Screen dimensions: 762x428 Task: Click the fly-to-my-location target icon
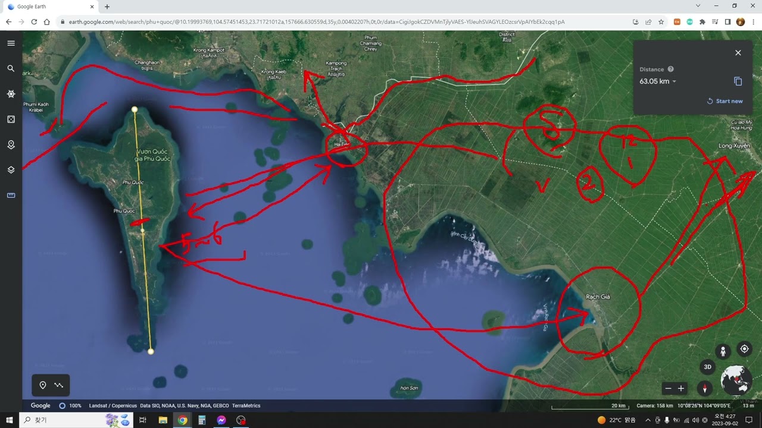[x=744, y=349]
